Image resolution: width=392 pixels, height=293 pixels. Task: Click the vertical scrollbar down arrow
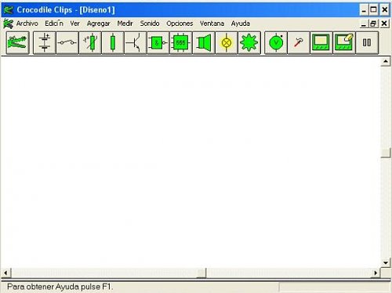click(386, 262)
